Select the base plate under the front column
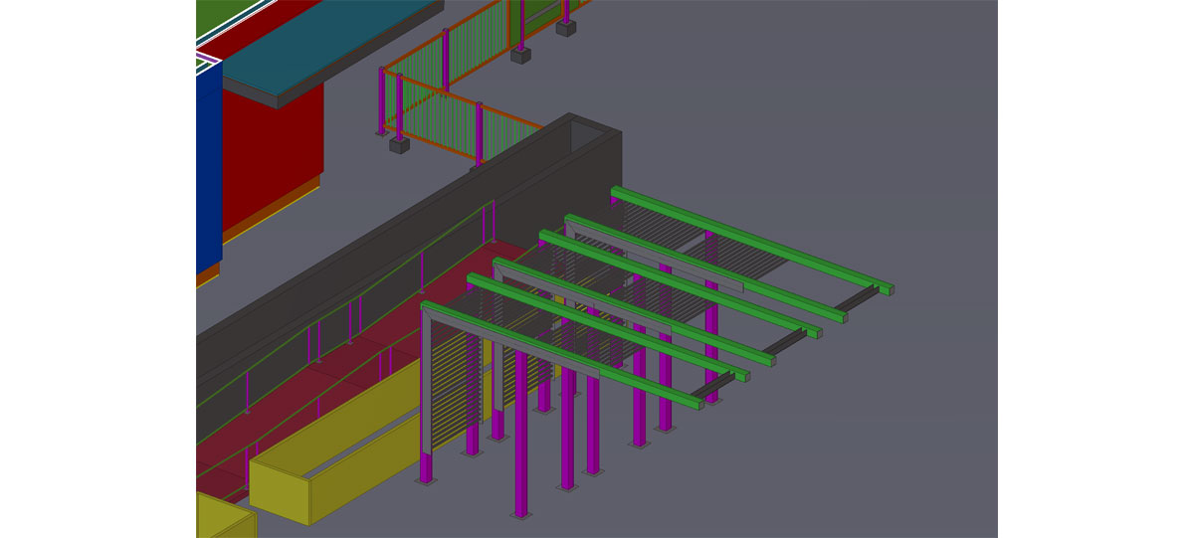This screenshot has width=1194, height=538. [x=520, y=515]
